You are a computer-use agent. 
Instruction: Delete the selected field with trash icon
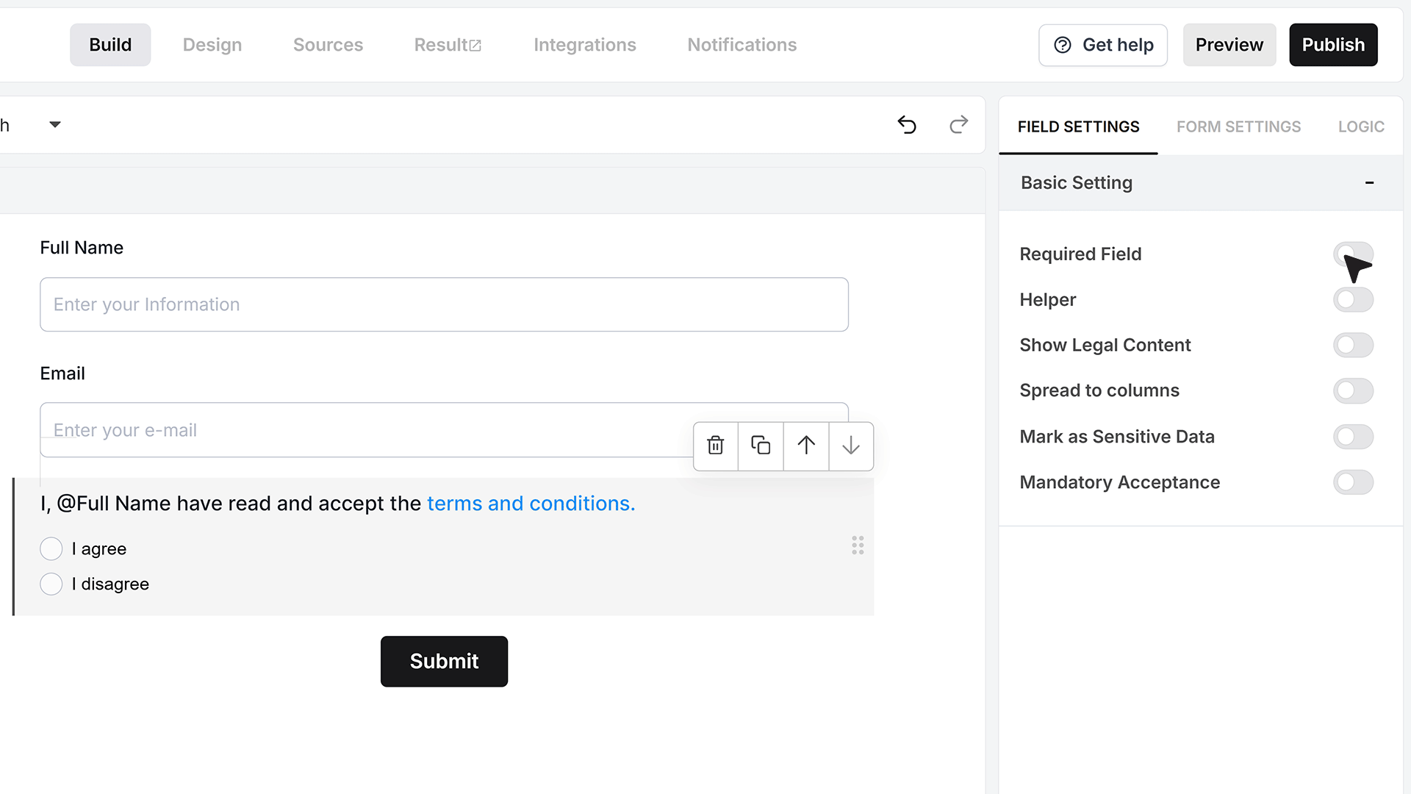pyautogui.click(x=715, y=446)
